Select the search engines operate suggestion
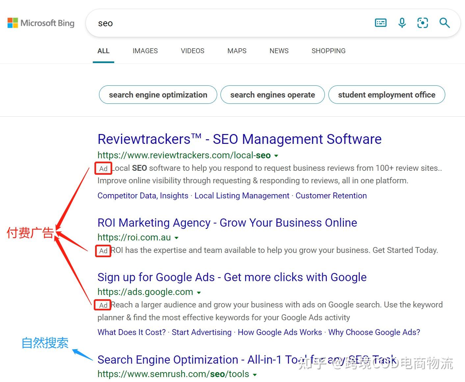Image resolution: width=465 pixels, height=382 pixels. (x=272, y=95)
